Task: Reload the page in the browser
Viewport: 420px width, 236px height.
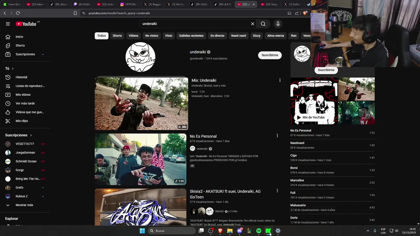Action: click(18, 13)
